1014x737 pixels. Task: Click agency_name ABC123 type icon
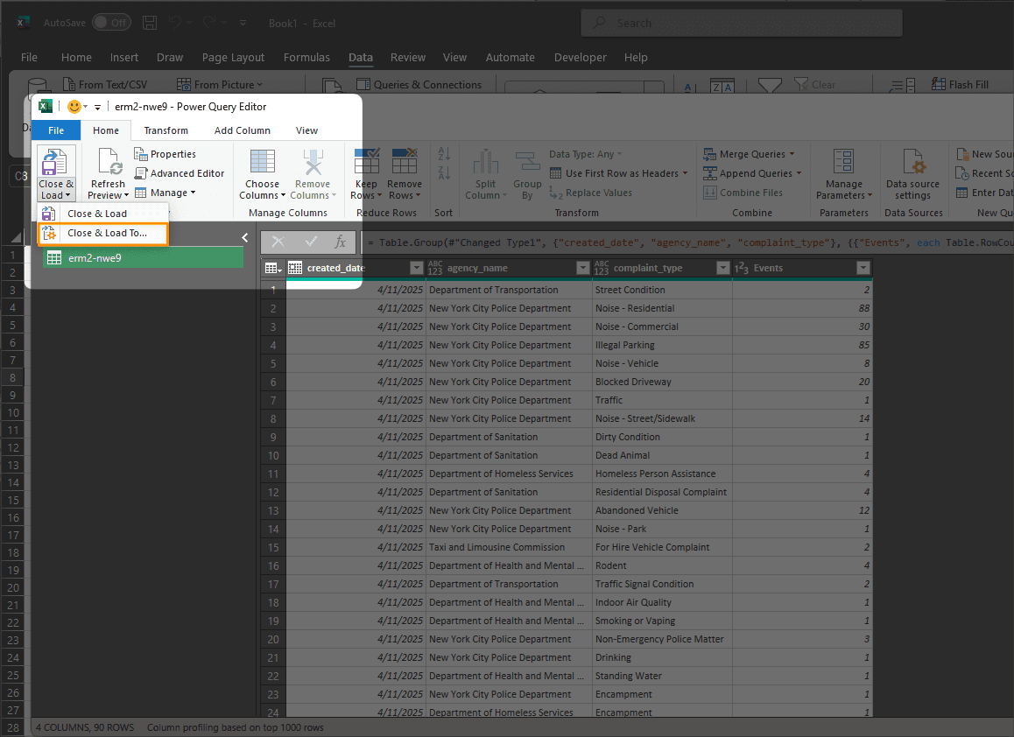[435, 269]
